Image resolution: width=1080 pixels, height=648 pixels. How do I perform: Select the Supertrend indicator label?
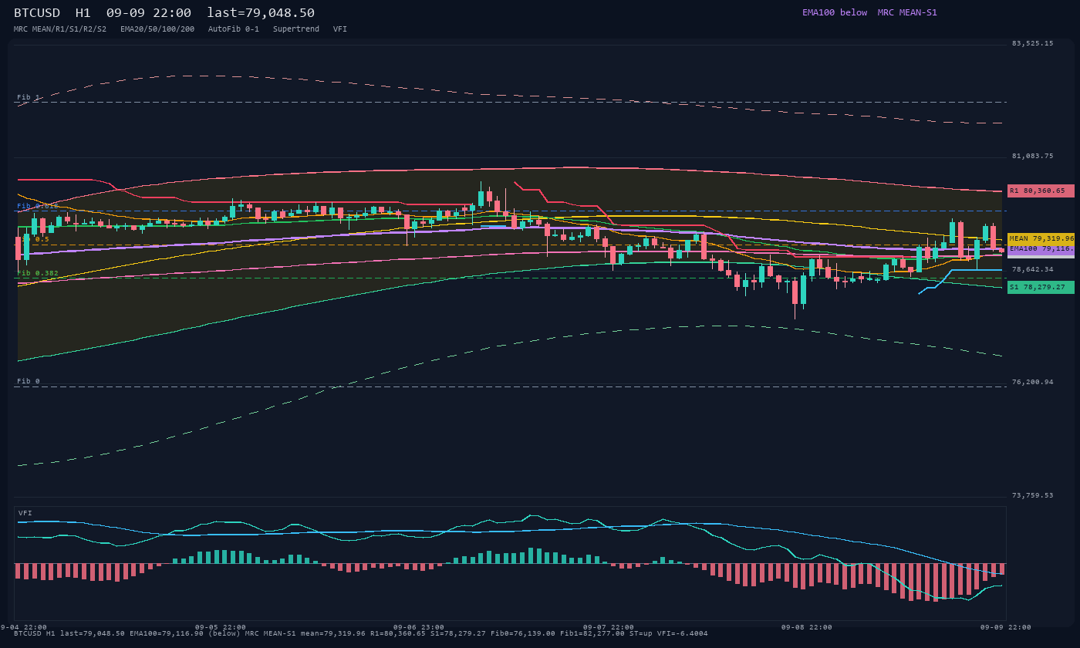[296, 29]
